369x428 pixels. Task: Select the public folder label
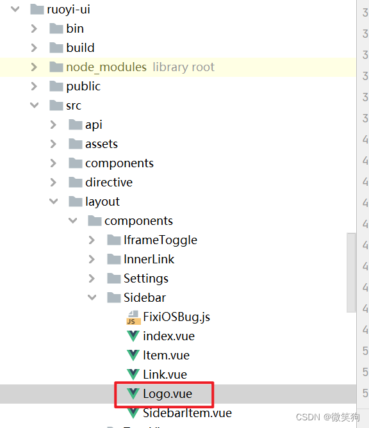(83, 86)
